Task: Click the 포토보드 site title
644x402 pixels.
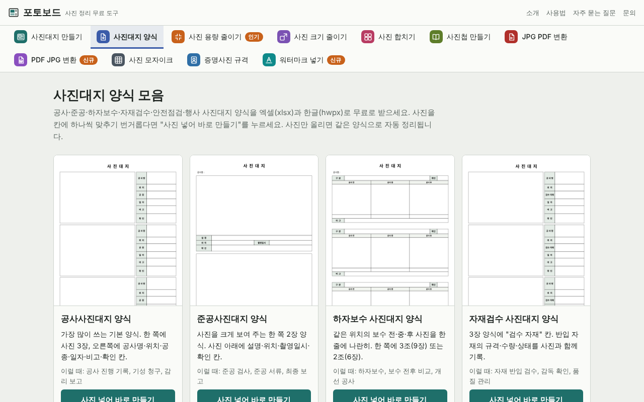Action: (42, 13)
